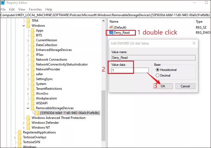Click the tree pane vertical scrollbar thumb
This screenshot has height=148, width=211.
(104, 116)
